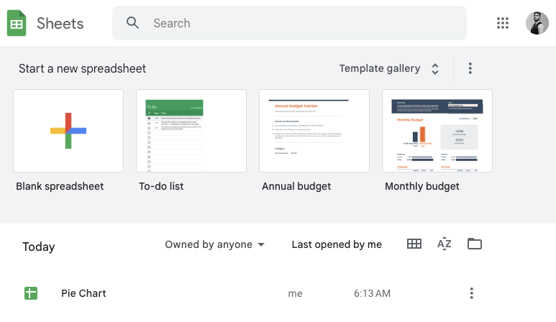Open more options beside Template gallery
Screen dimensions: 556x322
point(470,68)
